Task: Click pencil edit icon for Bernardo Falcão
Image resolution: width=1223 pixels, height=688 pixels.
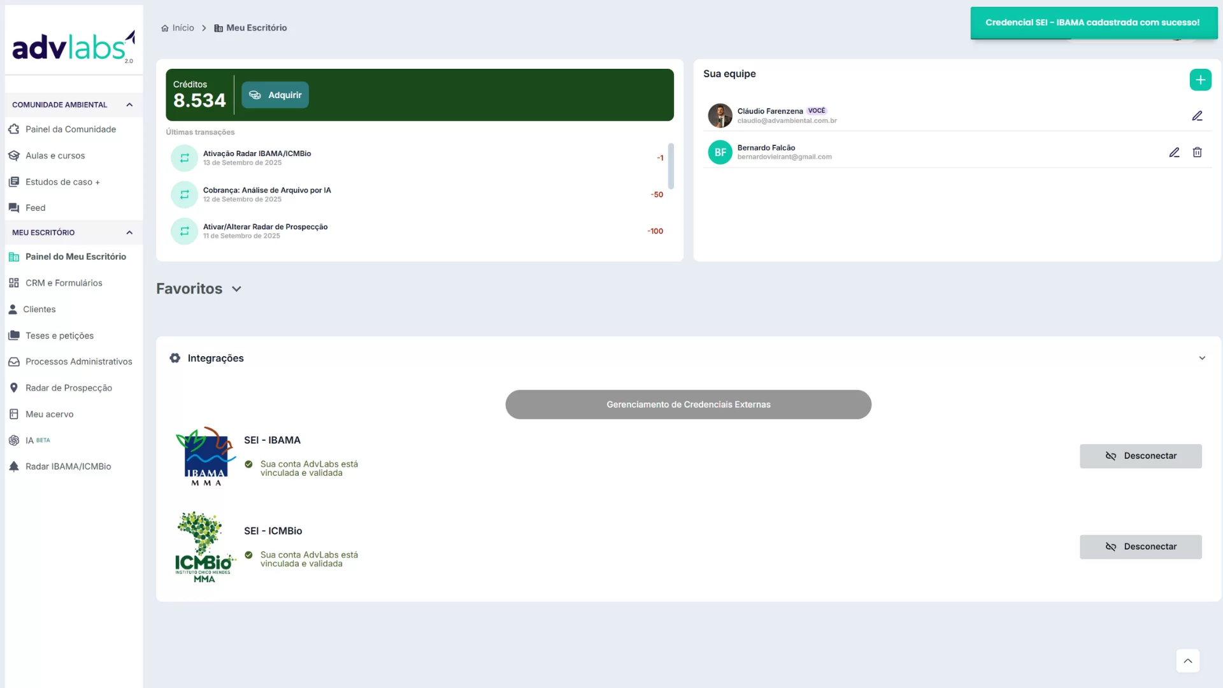Action: 1174,152
